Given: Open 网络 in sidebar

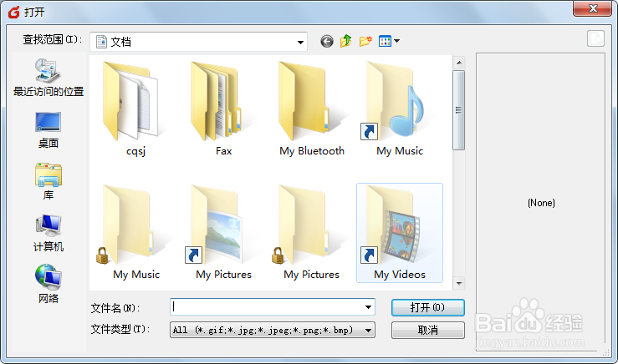Looking at the screenshot, I should [48, 284].
